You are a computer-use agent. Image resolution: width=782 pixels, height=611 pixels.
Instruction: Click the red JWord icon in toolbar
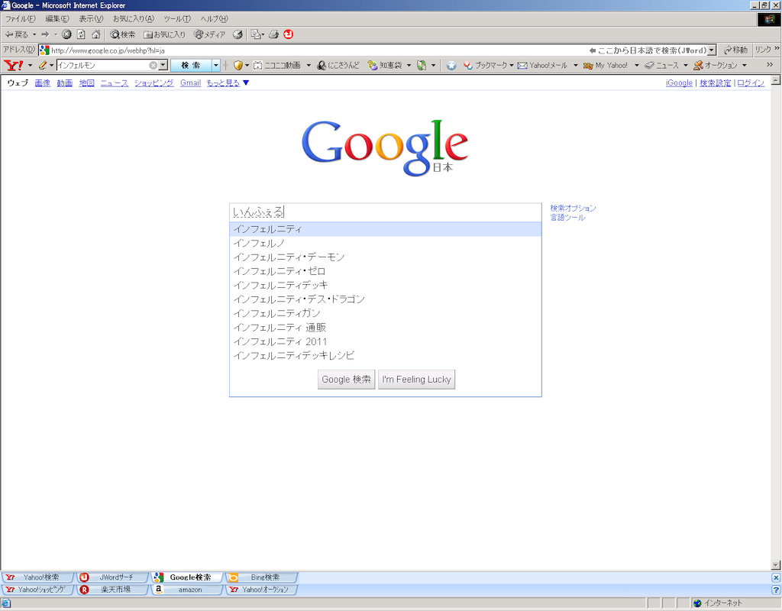[288, 34]
